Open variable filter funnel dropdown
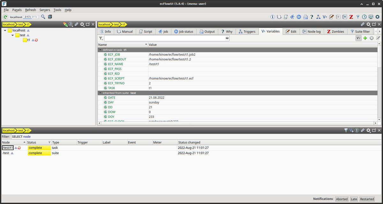The image size is (383, 204). [x=101, y=38]
